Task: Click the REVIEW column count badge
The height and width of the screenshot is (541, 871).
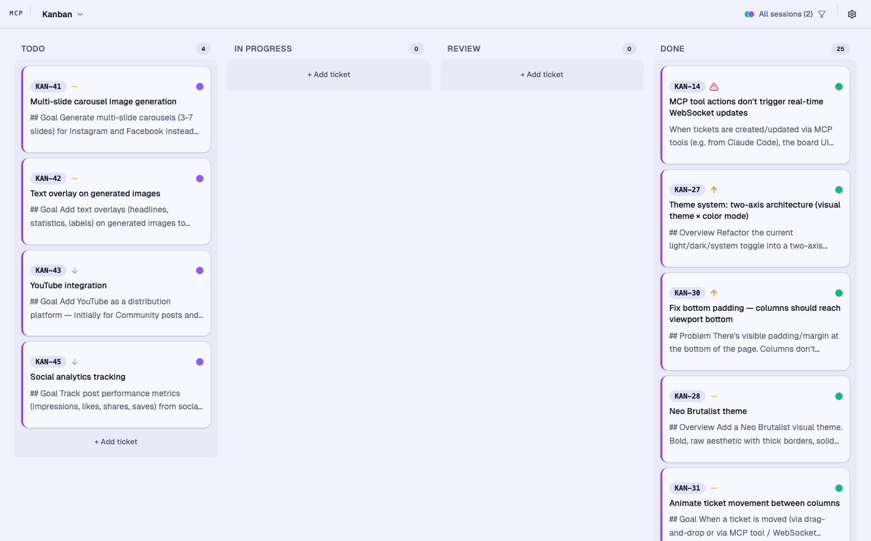Action: pyautogui.click(x=629, y=49)
